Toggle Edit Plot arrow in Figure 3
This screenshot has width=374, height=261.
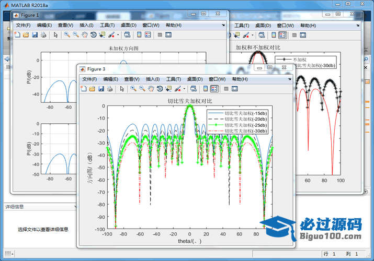(x=122, y=89)
